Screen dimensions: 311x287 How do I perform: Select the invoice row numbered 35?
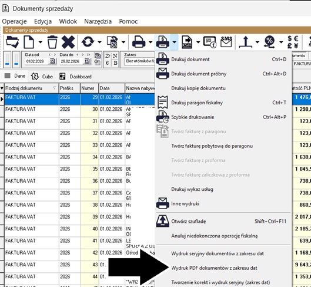pos(79,171)
